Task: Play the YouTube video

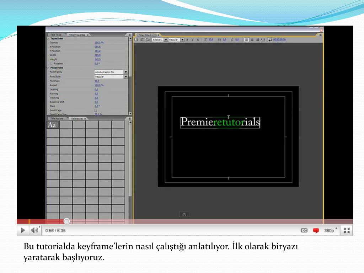Action: pos(23,230)
